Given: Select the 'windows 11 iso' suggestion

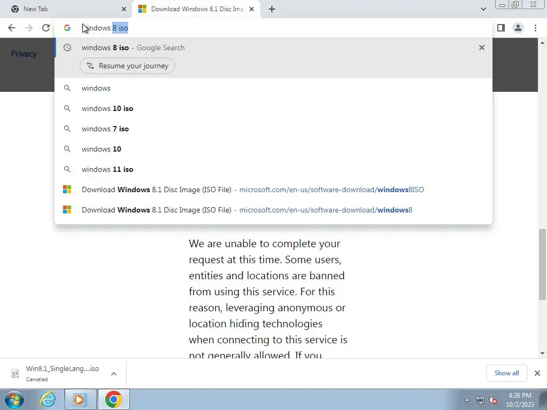Looking at the screenshot, I should pos(273,169).
